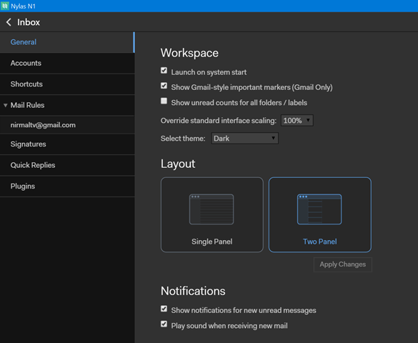This screenshot has height=343, width=418.
Task: Open the Signatures preferences tab
Action: point(67,144)
